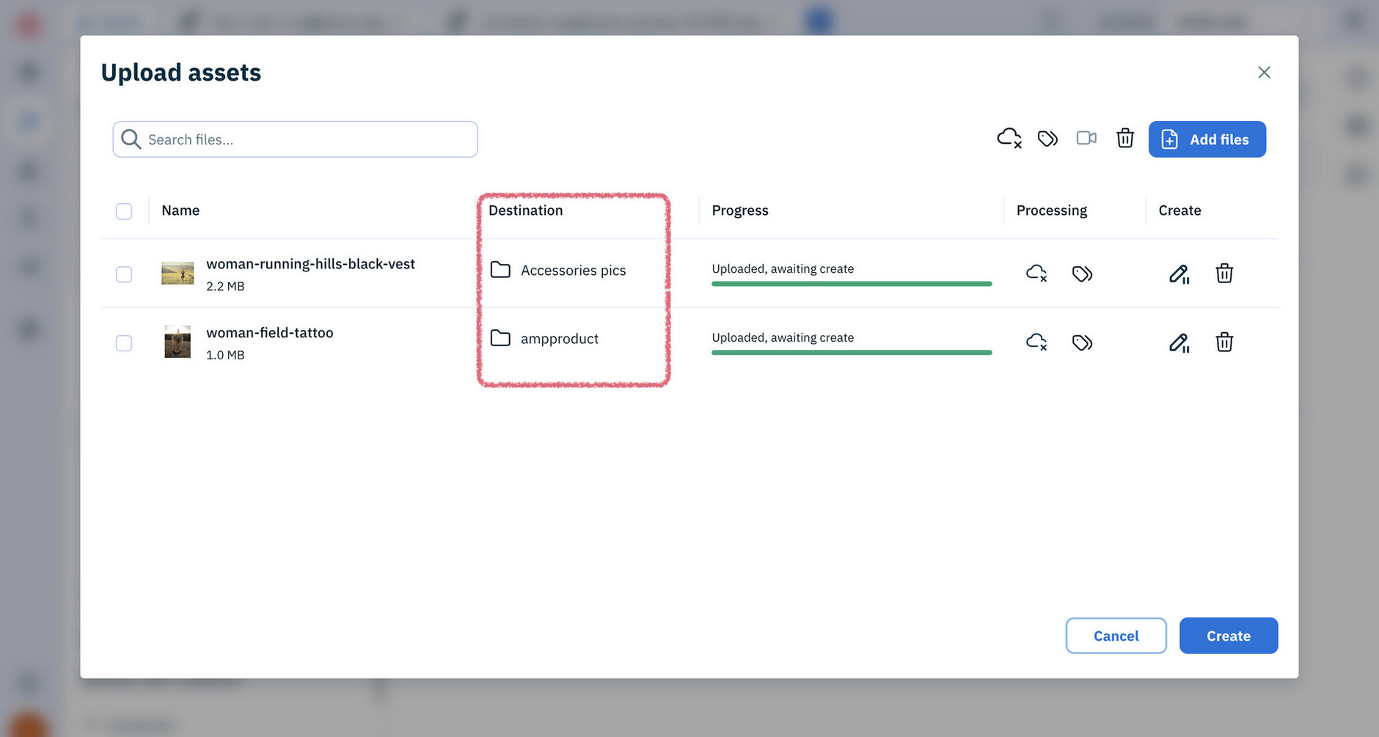The height and width of the screenshot is (737, 1379).
Task: Click the Processing column header
Action: tap(1052, 210)
